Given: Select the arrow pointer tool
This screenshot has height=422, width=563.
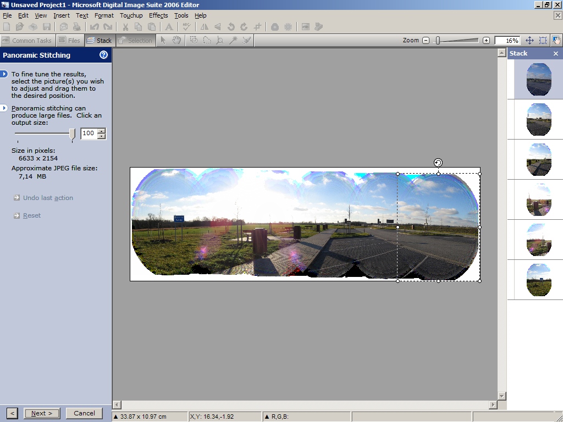Looking at the screenshot, I should pos(163,41).
